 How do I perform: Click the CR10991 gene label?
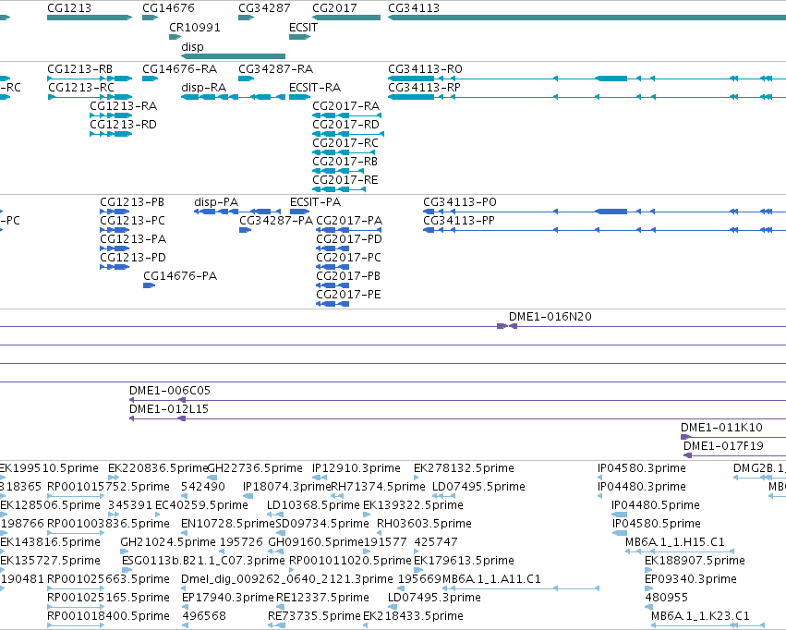(x=195, y=27)
